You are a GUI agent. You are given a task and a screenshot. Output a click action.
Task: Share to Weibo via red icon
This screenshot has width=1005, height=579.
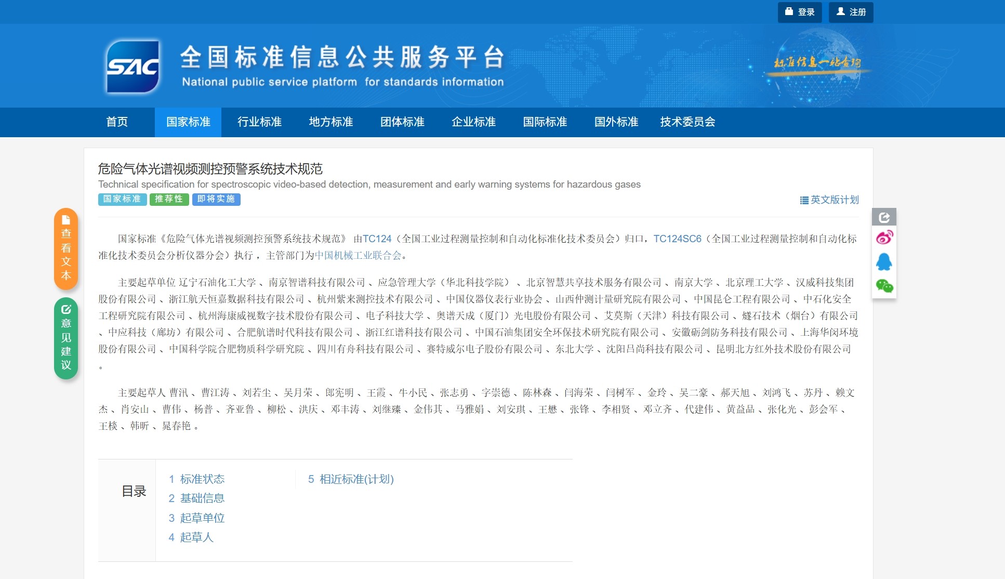[x=884, y=238]
